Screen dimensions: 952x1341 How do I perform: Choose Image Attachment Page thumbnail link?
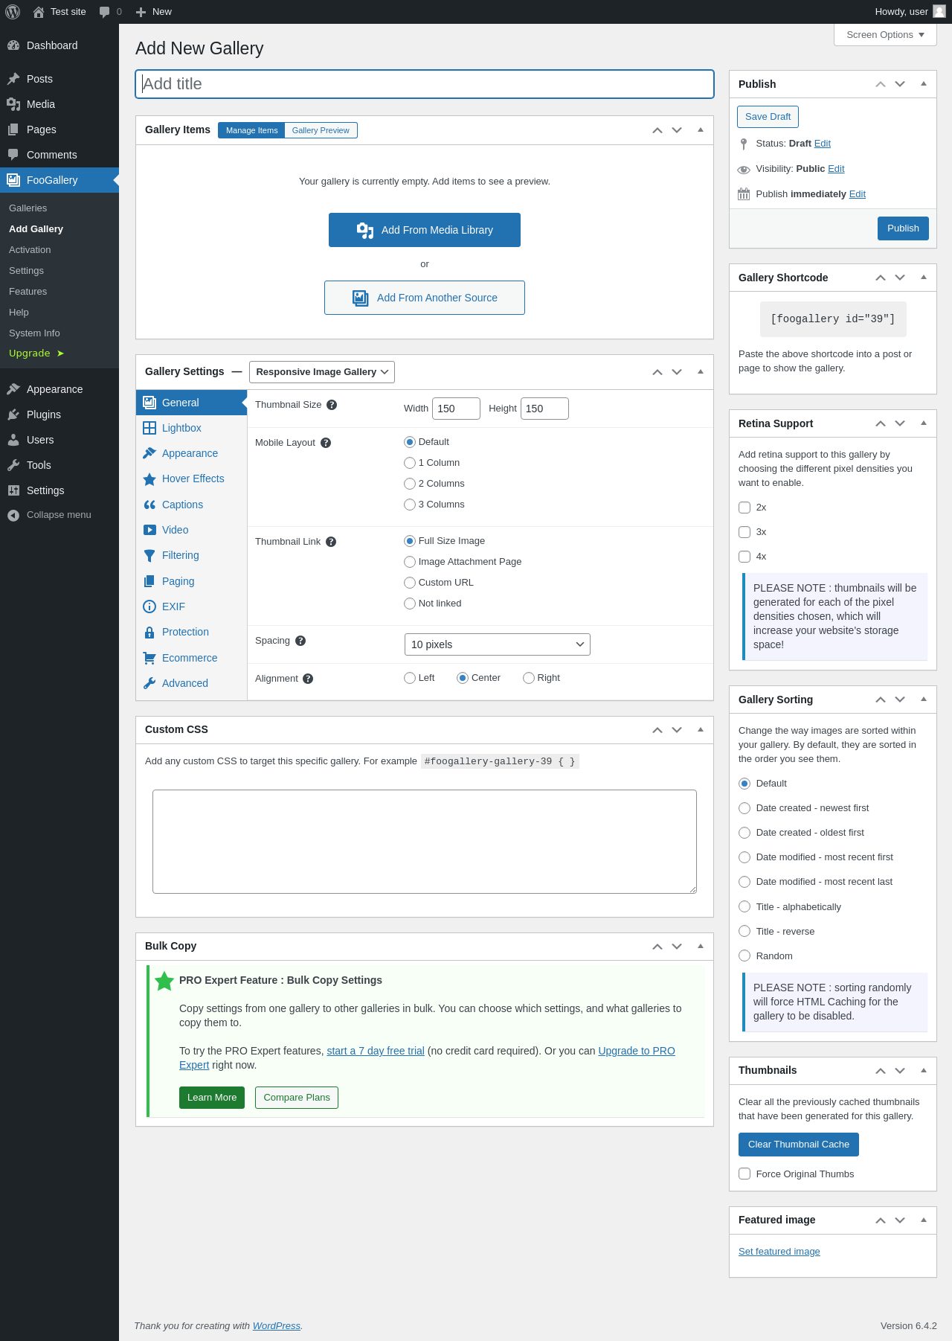(x=410, y=562)
